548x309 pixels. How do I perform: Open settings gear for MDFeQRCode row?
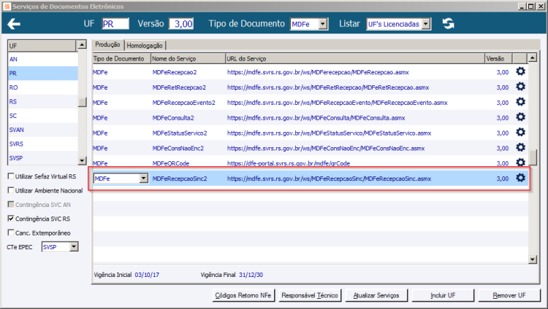[520, 163]
